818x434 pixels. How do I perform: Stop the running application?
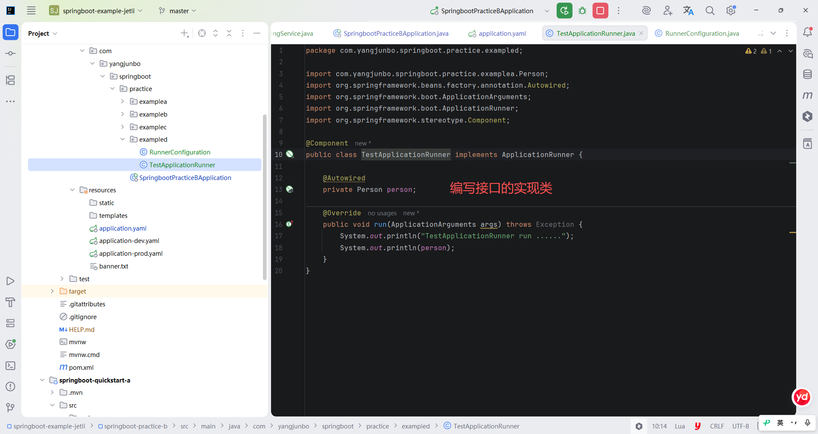[x=600, y=11]
